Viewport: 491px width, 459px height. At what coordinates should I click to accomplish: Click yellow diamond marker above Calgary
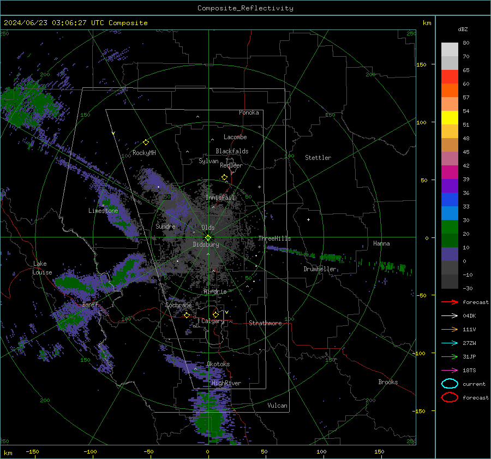pyautogui.click(x=215, y=314)
